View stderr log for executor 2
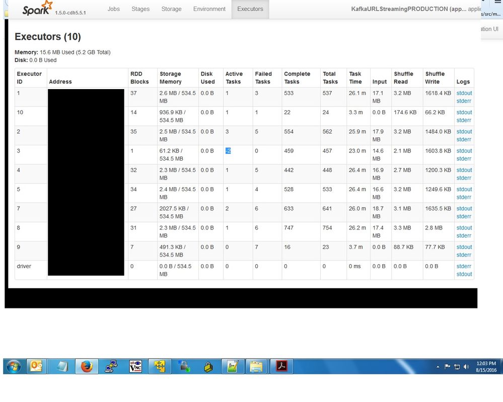 pyautogui.click(x=464, y=139)
